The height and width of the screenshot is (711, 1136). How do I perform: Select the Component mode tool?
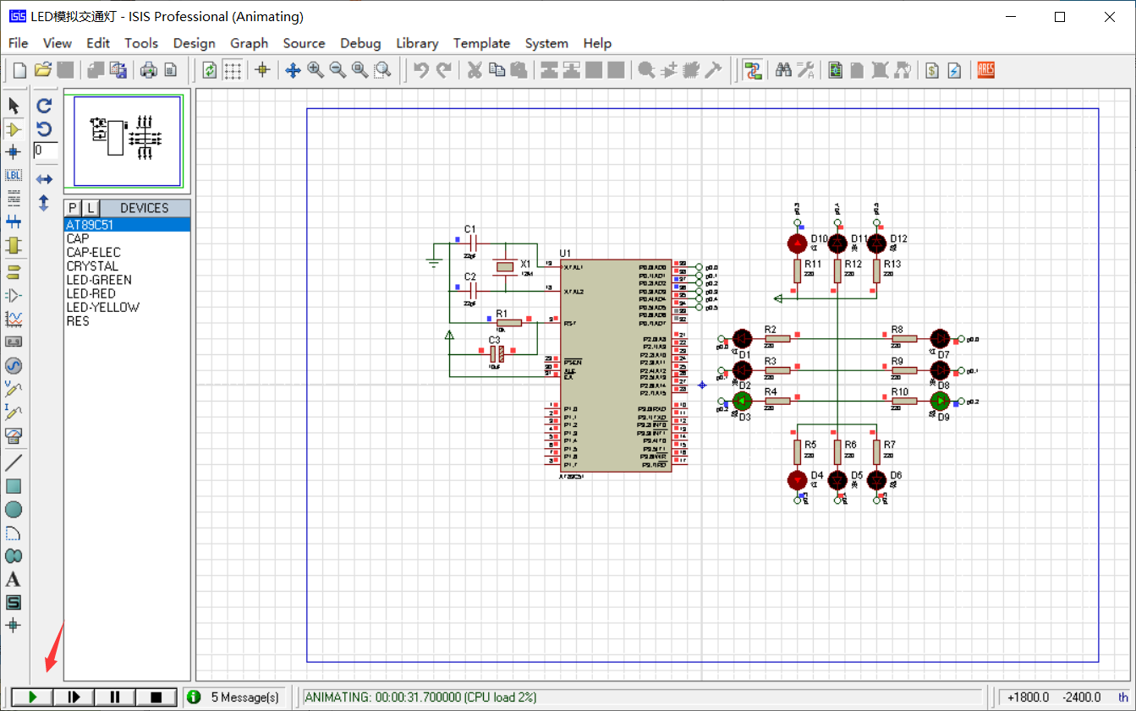tap(14, 129)
